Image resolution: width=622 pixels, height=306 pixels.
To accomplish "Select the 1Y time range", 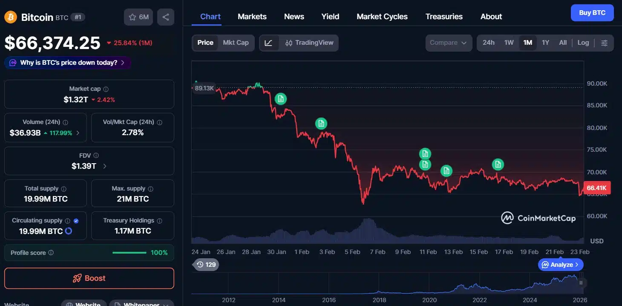I will coord(545,43).
